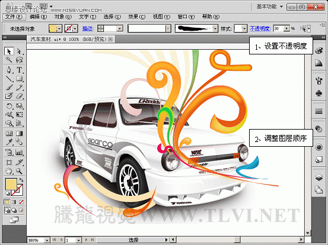
Task: Open the fill color dropdown arrow
Action: coord(59,28)
